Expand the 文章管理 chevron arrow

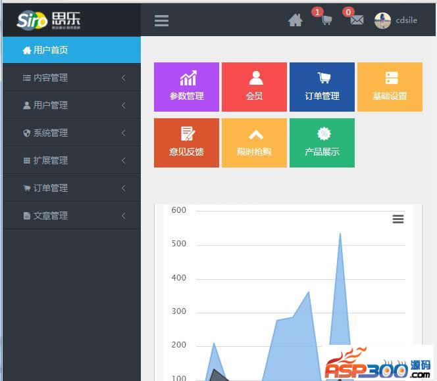click(x=124, y=216)
